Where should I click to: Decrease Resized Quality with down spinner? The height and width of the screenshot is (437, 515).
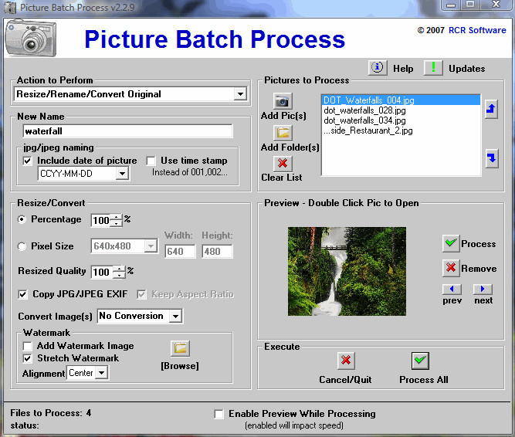pos(119,275)
